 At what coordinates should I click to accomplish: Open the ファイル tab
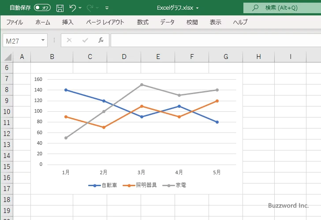(x=15, y=22)
